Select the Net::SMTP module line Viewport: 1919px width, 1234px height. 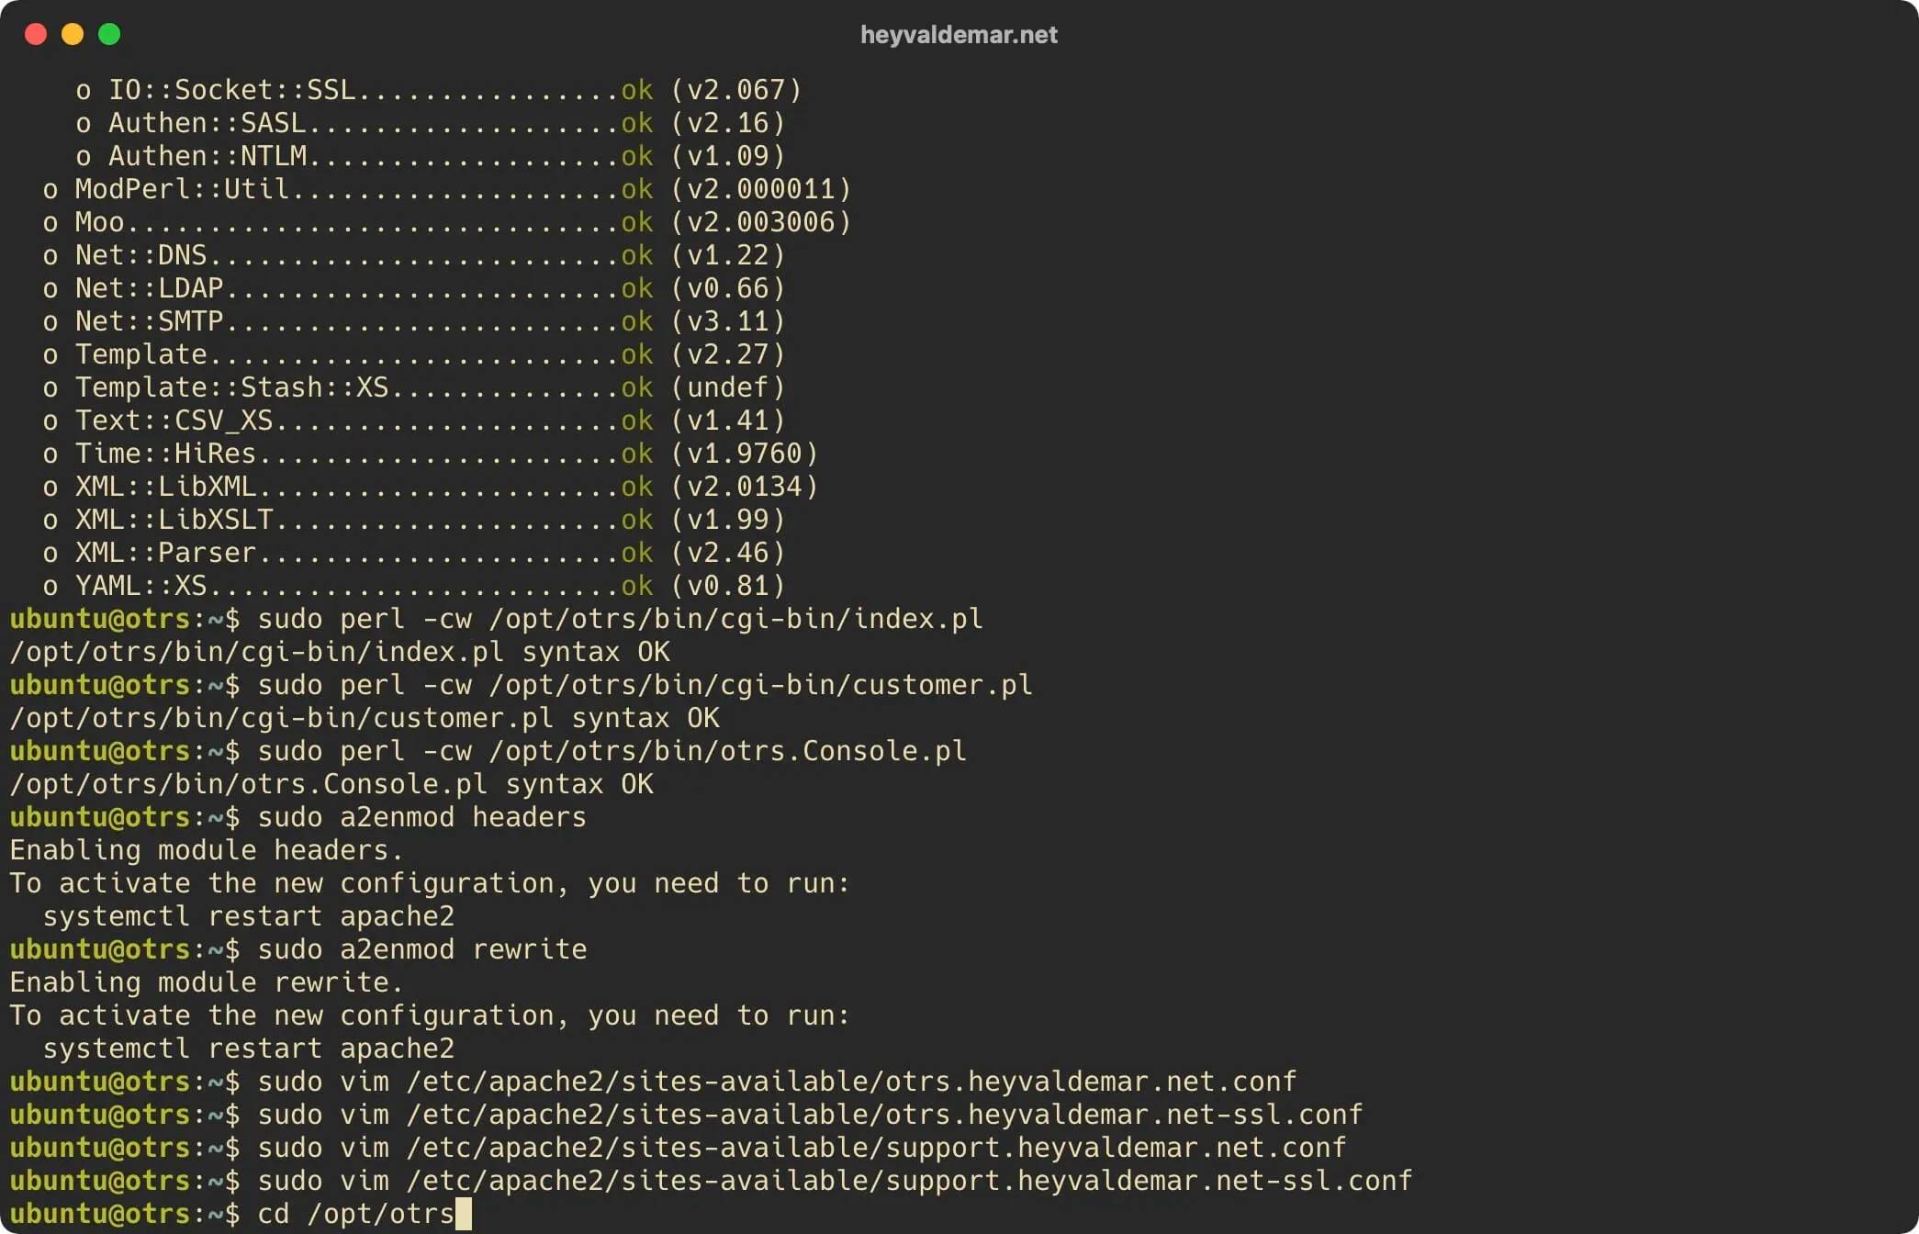414,321
